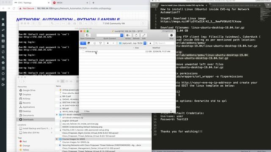
Task: Select english-2019.pdf in Finder
Action: coord(70,121)
